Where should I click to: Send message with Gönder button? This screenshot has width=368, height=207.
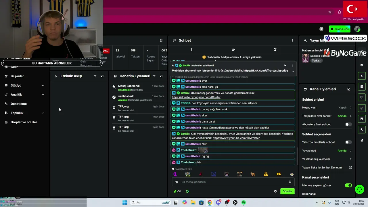(287, 191)
